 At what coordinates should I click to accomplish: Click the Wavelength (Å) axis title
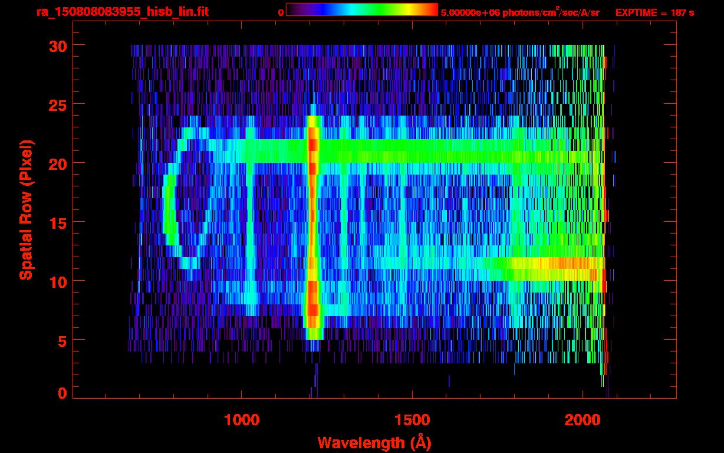pyautogui.click(x=373, y=442)
